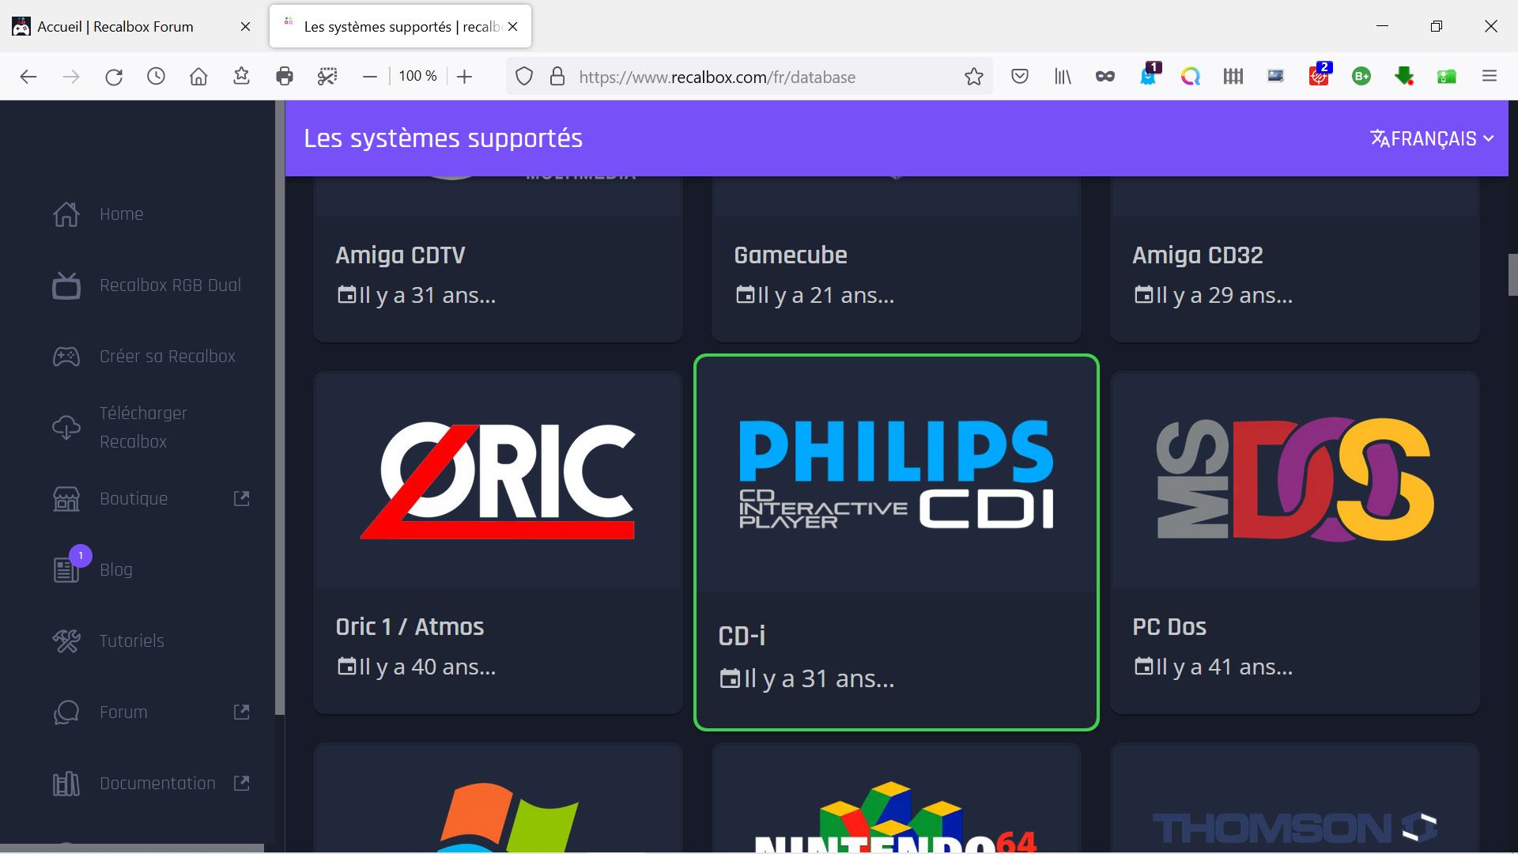Click the Thomson logo card

1295,799
